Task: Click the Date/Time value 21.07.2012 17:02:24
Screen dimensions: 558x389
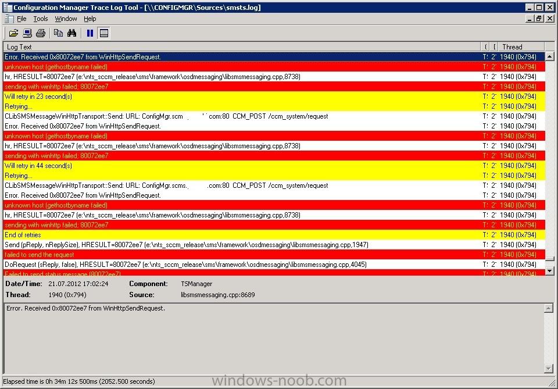Action: point(78,284)
